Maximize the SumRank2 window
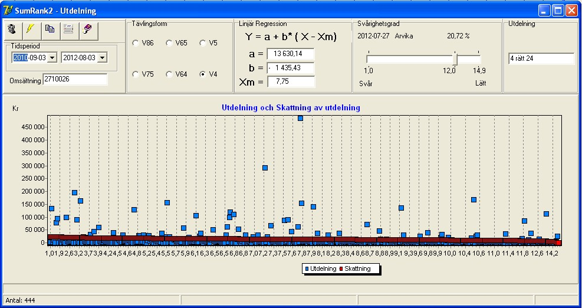The image size is (582, 308). tap(558, 11)
